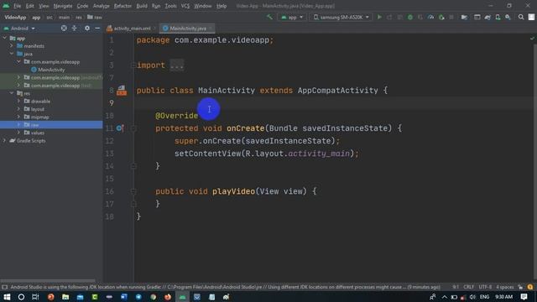The image size is (537, 302).
Task: Click the green inspection checkmark in editor corner
Action: (x=532, y=39)
